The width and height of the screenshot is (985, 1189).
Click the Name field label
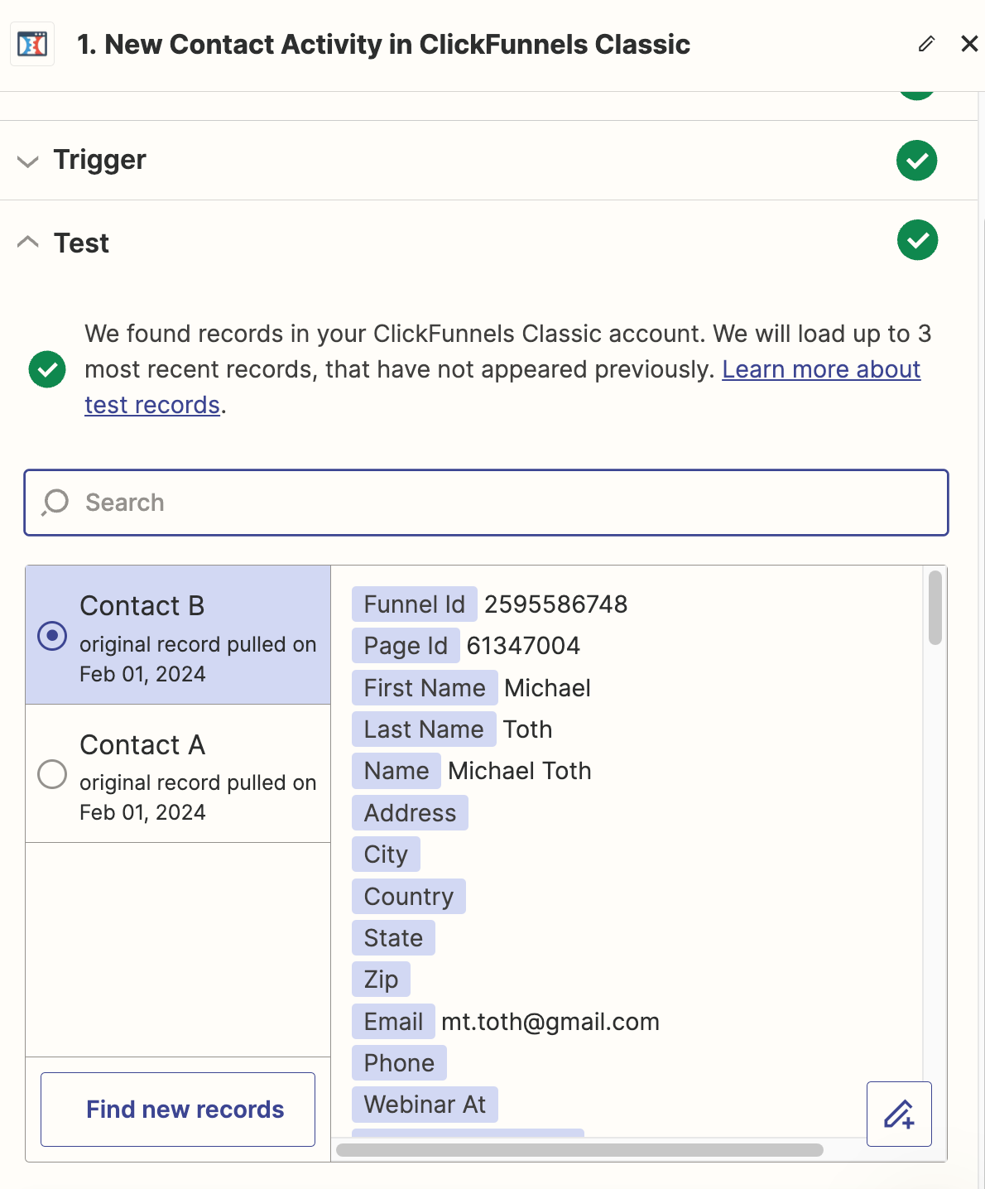(x=396, y=771)
